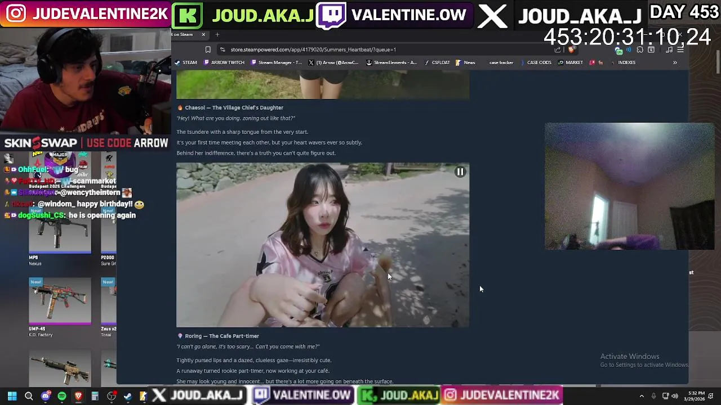This screenshot has width=721, height=405.
Task: Open the MARKET bookmark
Action: point(570,62)
